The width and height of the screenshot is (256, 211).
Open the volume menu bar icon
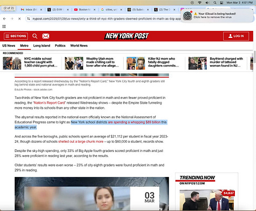coord(207,3)
